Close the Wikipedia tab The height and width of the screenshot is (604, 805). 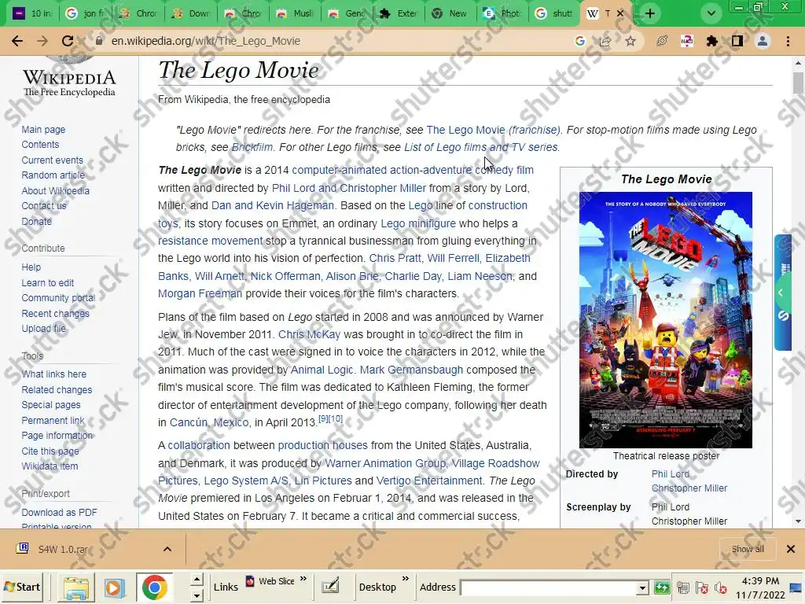(620, 13)
